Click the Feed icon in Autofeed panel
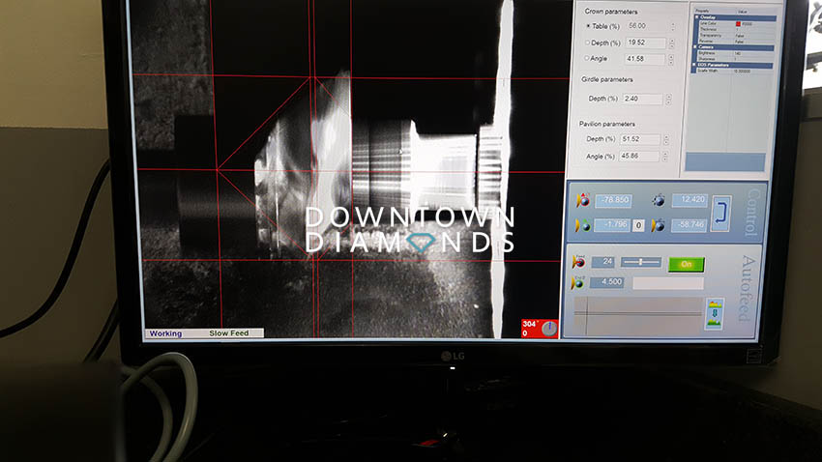This screenshot has width=822, height=462. [578, 261]
